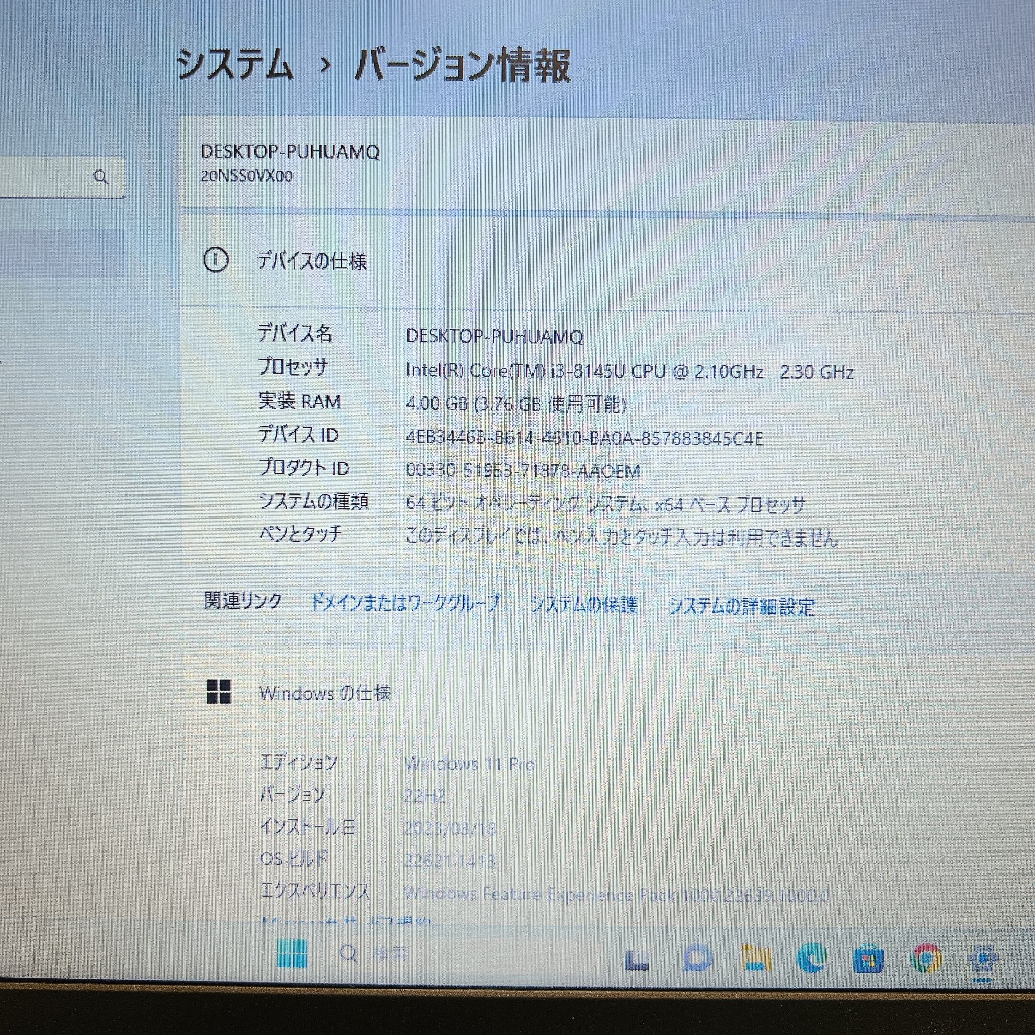Select the 4.00 GB RAM value
Screen dimensions: 1035x1035
516,403
